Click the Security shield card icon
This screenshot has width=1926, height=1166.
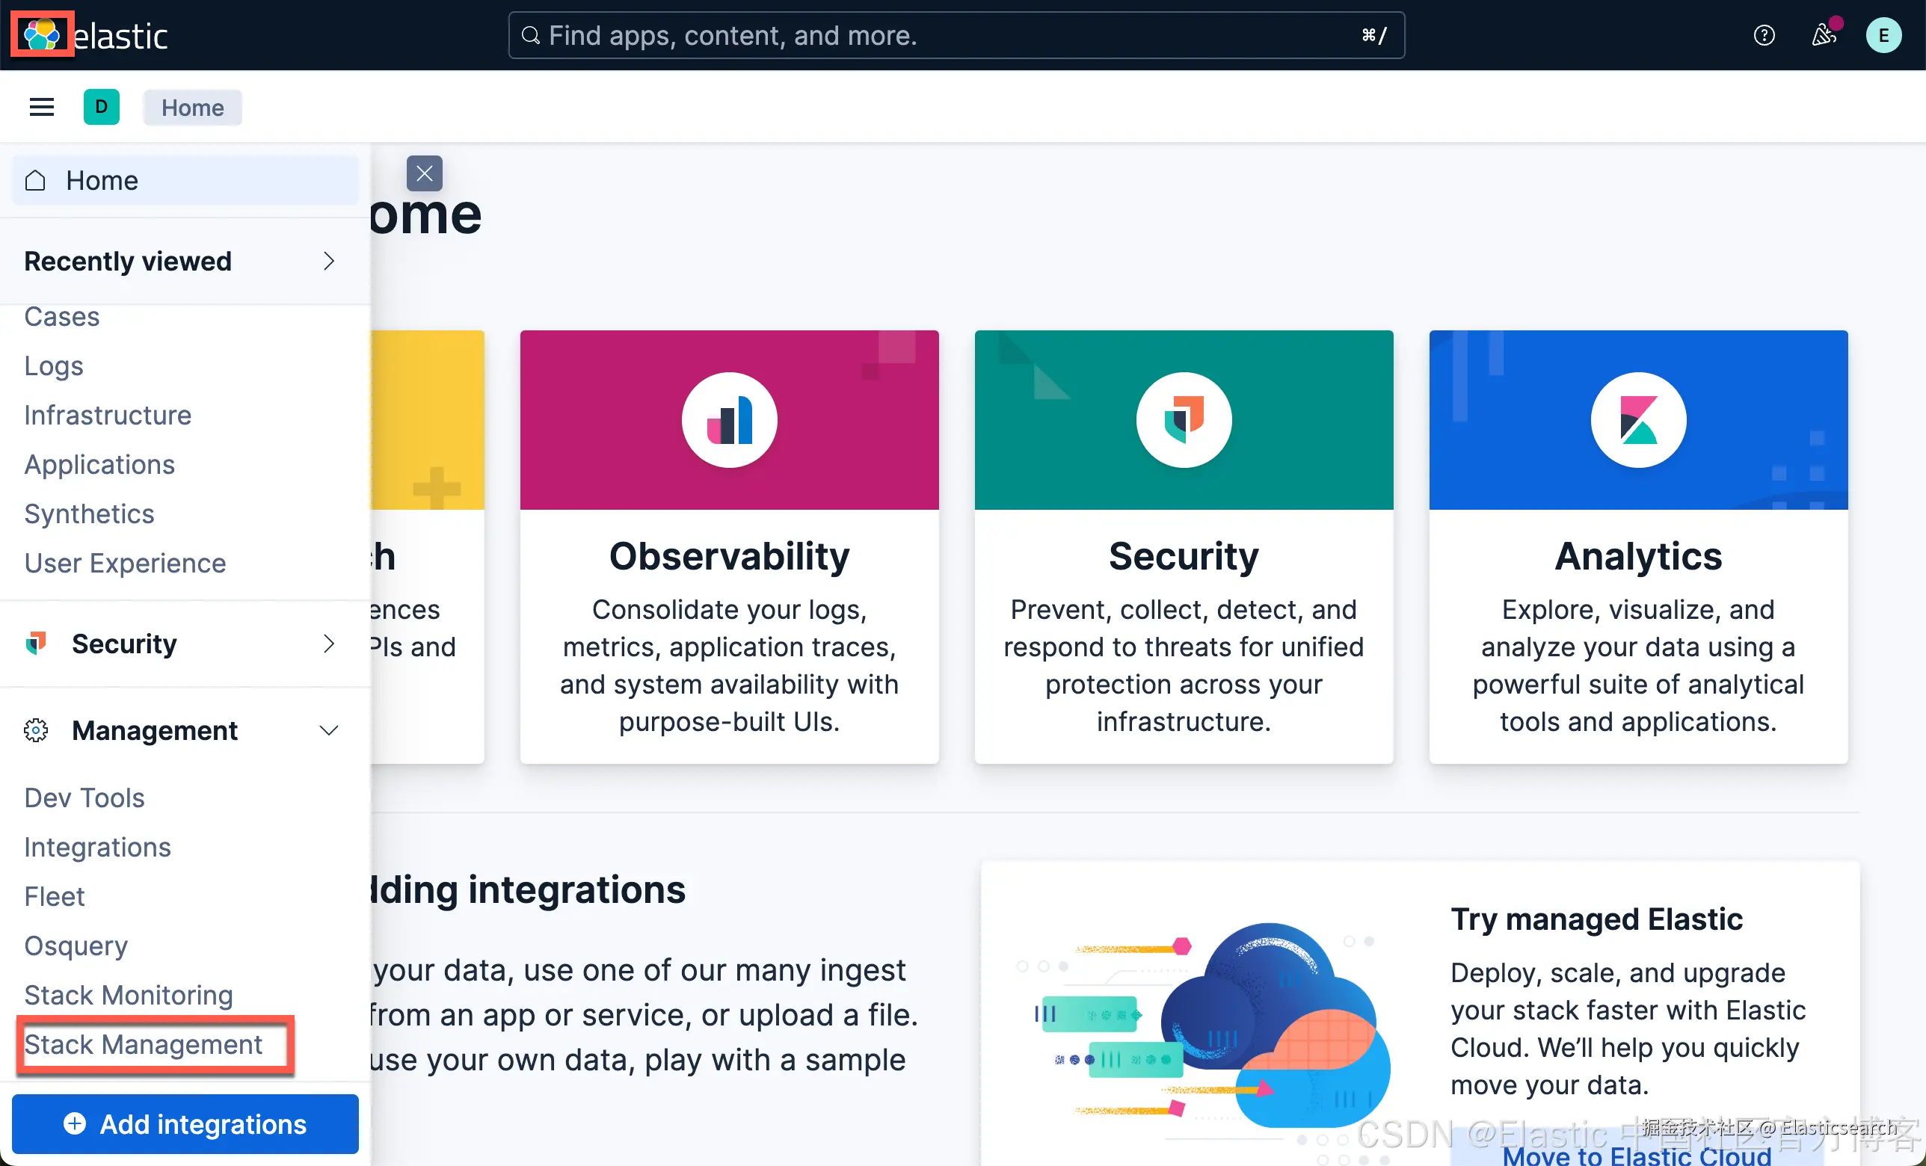[x=1184, y=421]
